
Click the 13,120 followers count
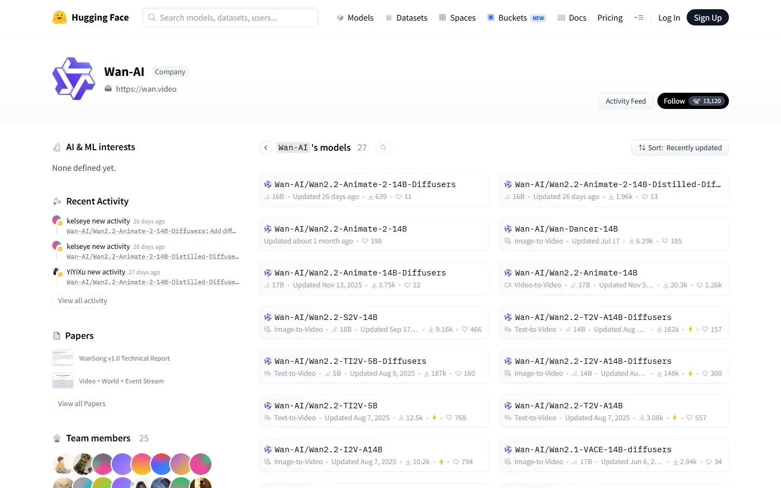pos(708,101)
